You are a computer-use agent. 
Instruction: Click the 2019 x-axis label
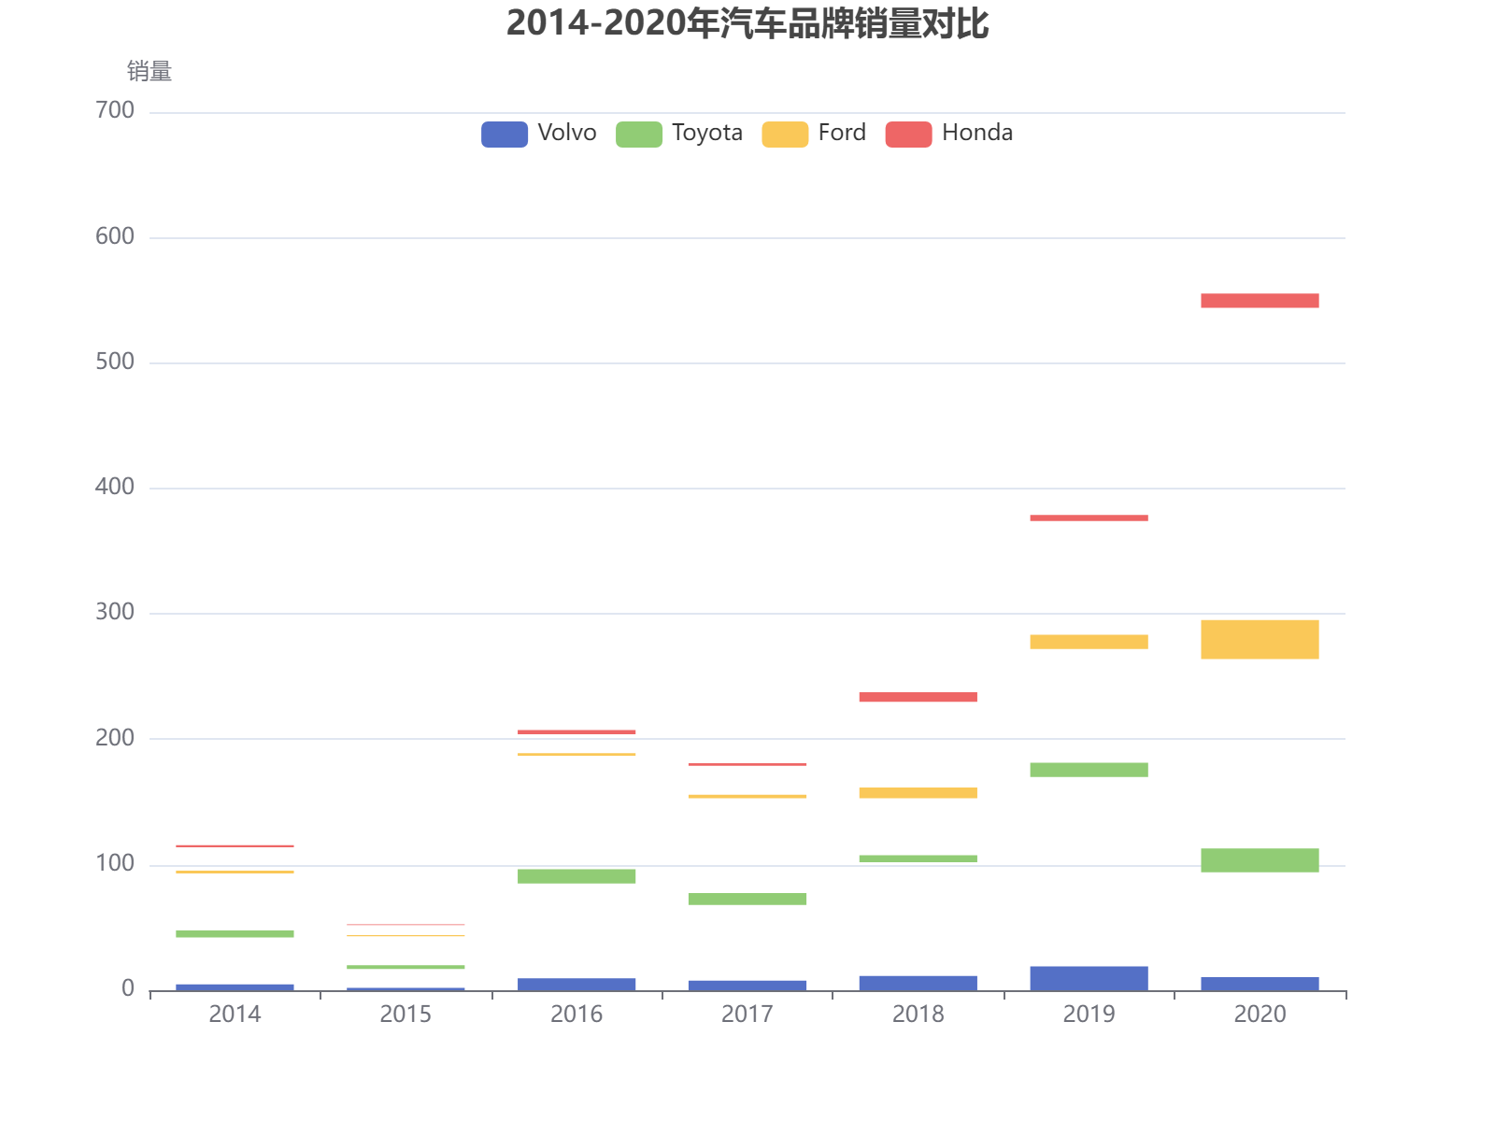point(1089,1015)
